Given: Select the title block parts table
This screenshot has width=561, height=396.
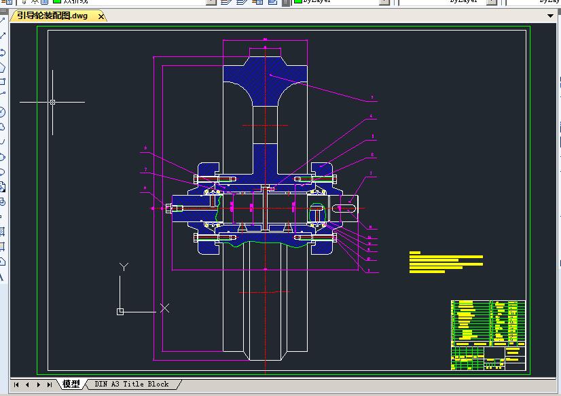Looking at the screenshot, I should click(x=488, y=335).
